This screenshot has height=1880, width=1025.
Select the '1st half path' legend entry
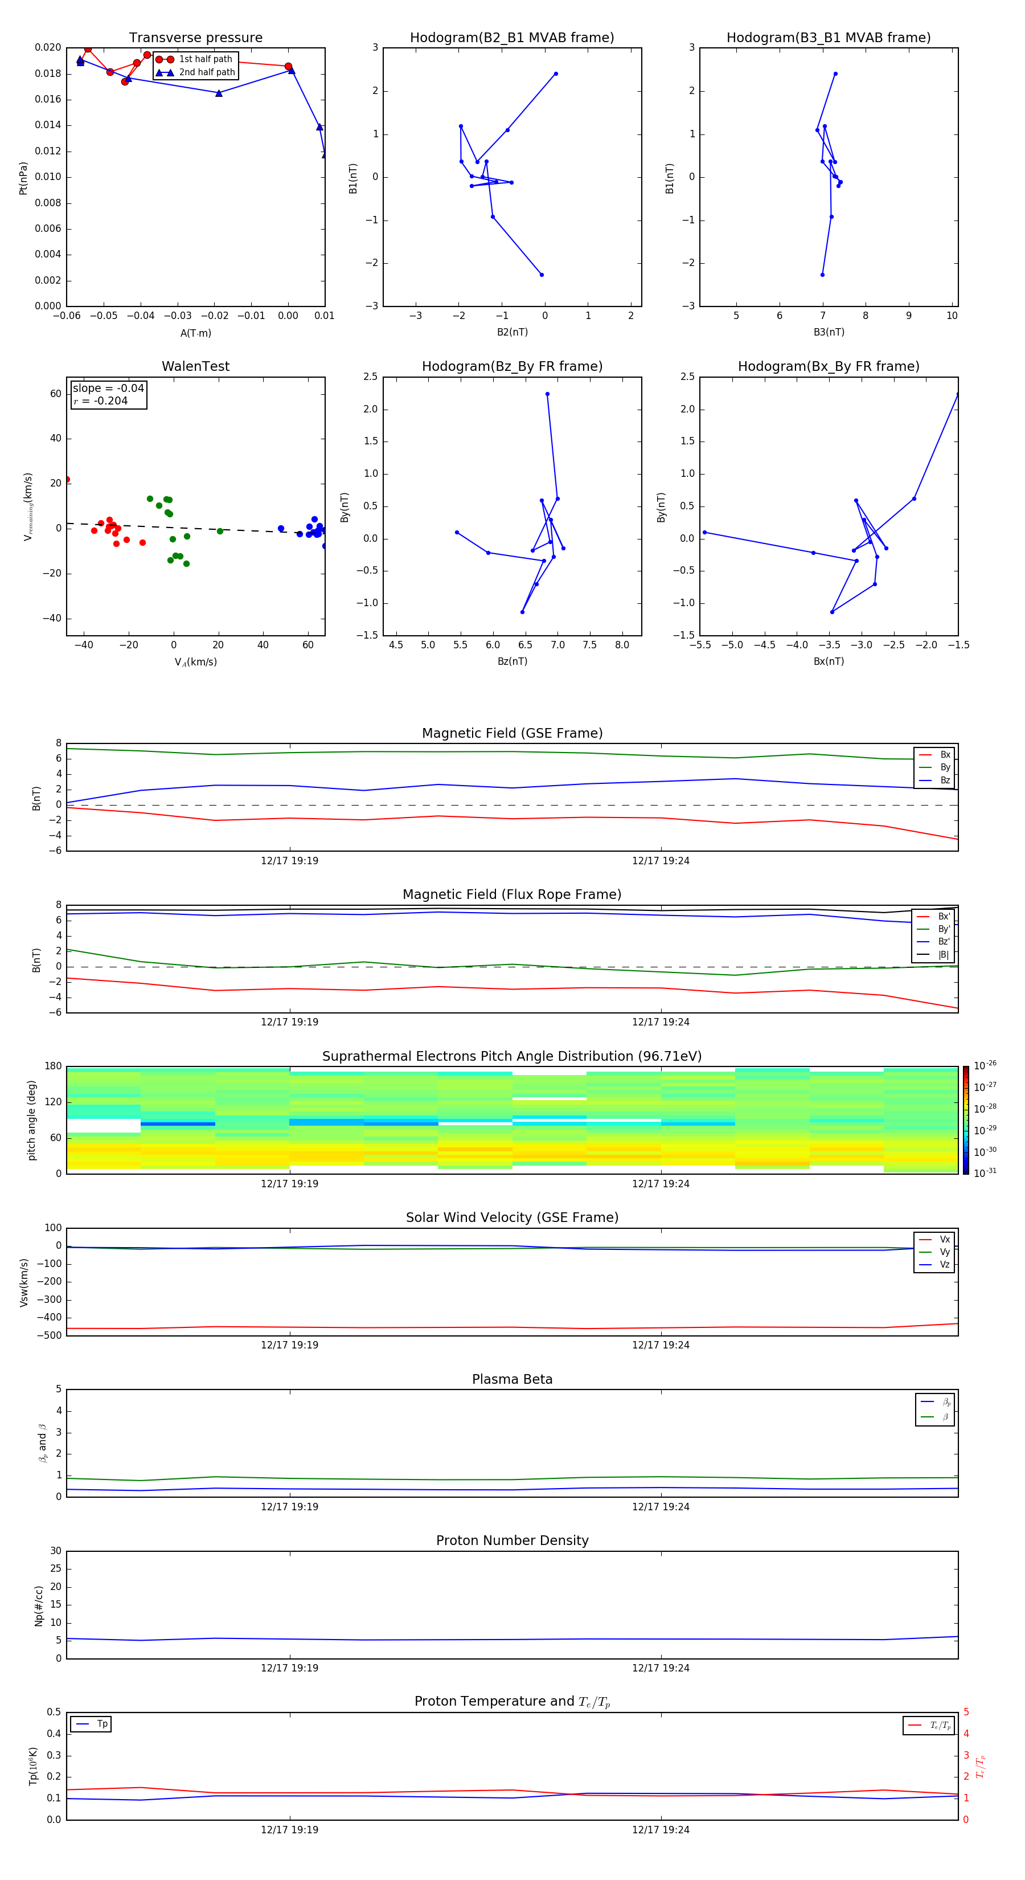(x=195, y=59)
